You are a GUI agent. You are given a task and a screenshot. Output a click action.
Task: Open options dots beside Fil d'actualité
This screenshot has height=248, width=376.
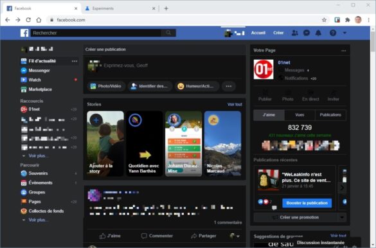coord(75,61)
